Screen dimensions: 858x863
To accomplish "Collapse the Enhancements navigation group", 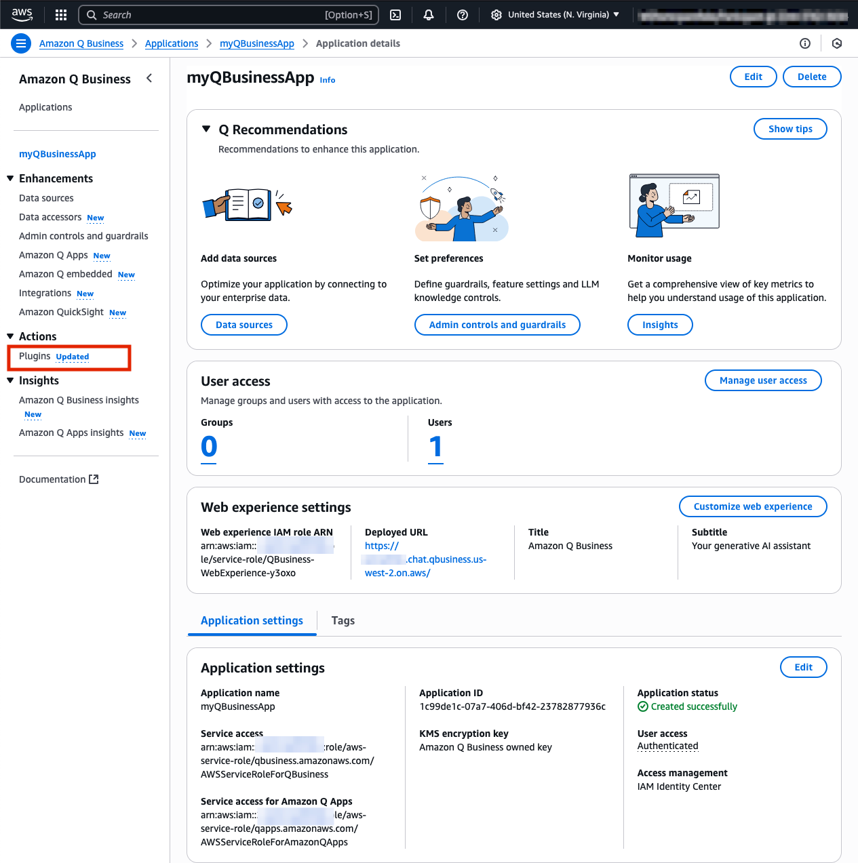I will point(10,178).
